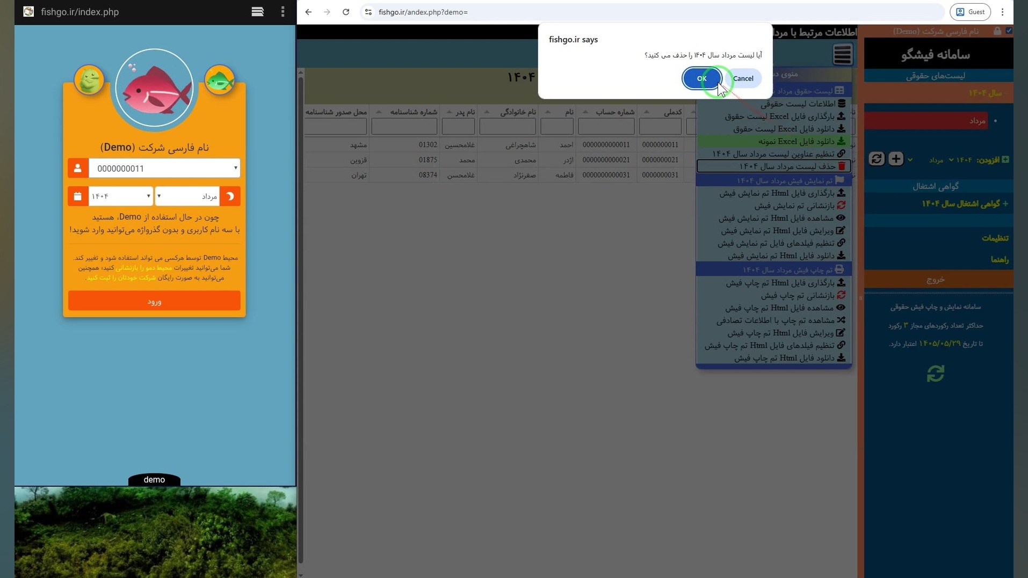
Task: Open the red مرداد list in sidebar
Action: 926,121
